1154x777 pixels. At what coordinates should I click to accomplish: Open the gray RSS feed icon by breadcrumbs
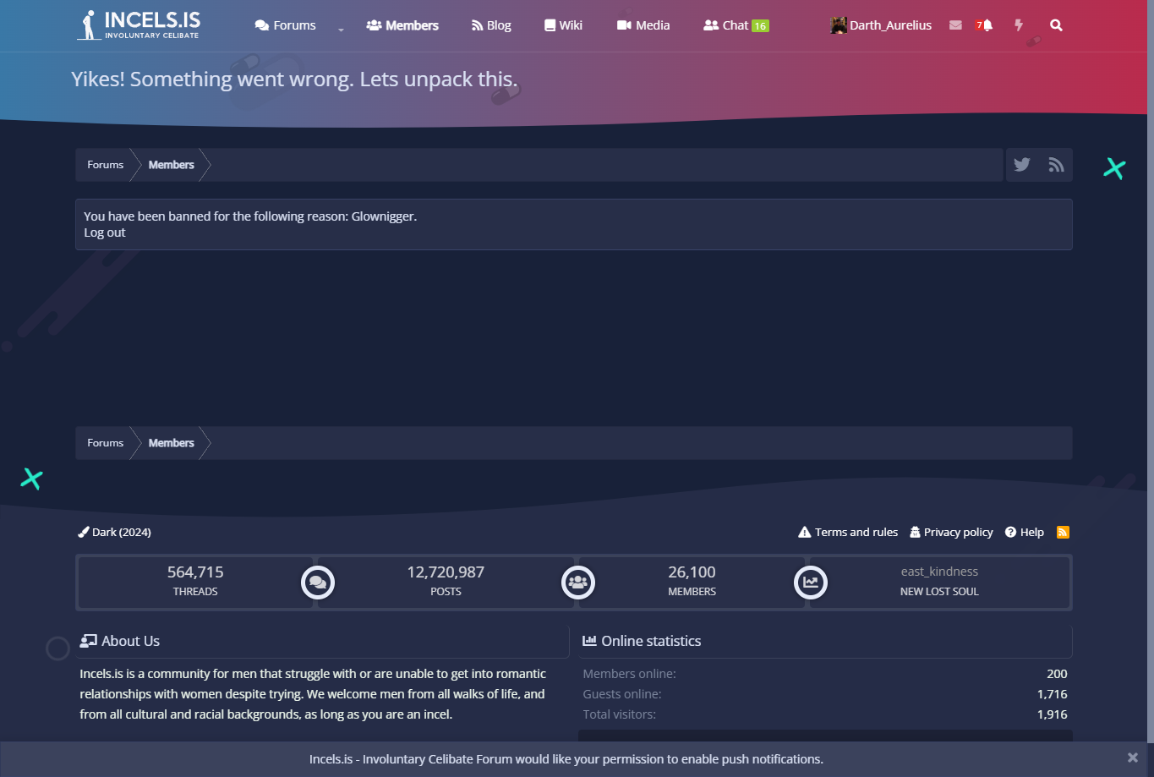tap(1056, 165)
